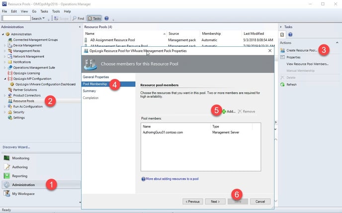Click the Notifications folder icon
The image size is (342, 213).
click(x=10, y=62)
